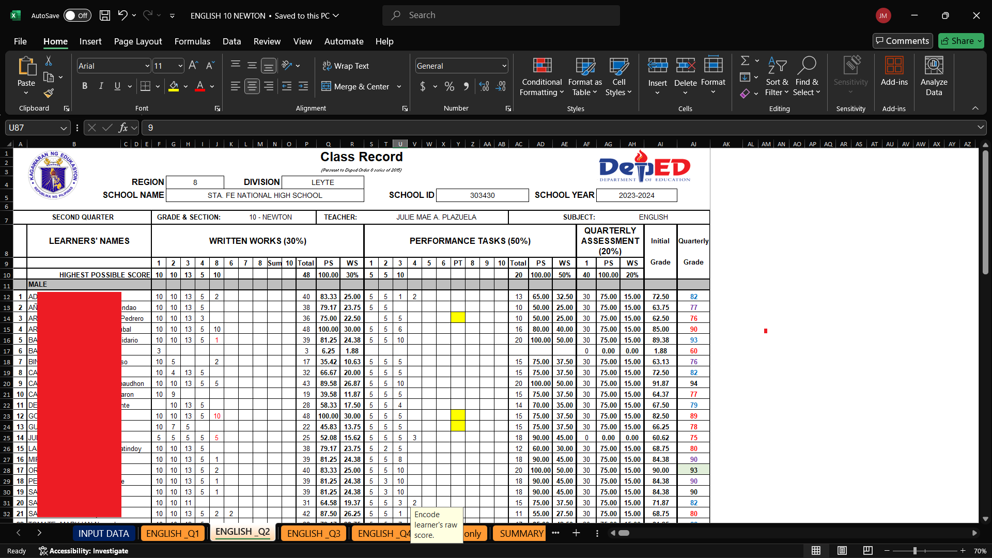The height and width of the screenshot is (558, 992).
Task: Click the Comments button
Action: point(902,41)
